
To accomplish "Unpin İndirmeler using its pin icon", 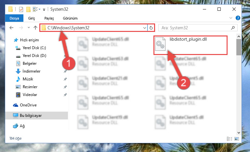I will click(x=65, y=71).
